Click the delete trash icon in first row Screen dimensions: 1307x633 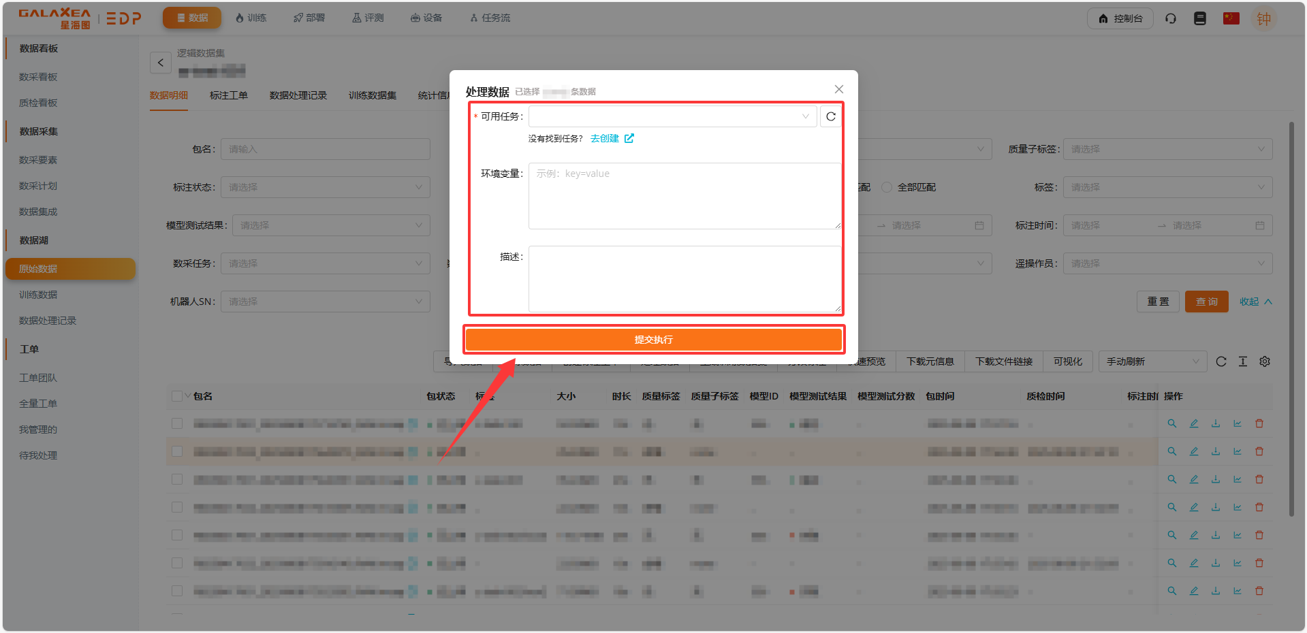tap(1259, 423)
